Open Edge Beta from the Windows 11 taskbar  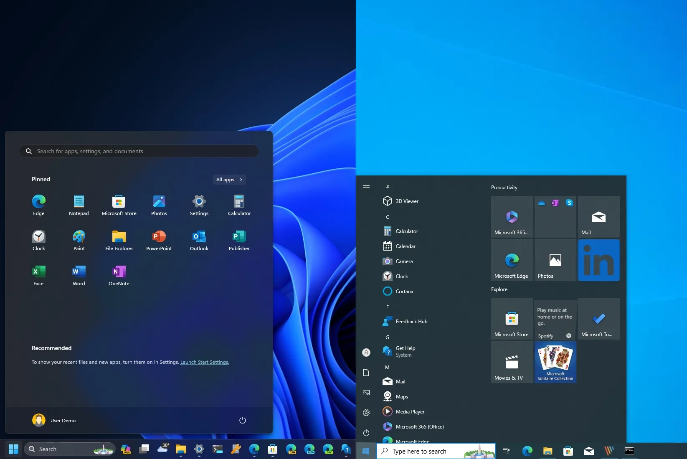[309, 449]
